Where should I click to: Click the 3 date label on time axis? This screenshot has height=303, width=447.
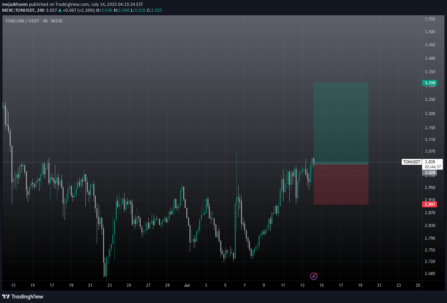(x=206, y=285)
